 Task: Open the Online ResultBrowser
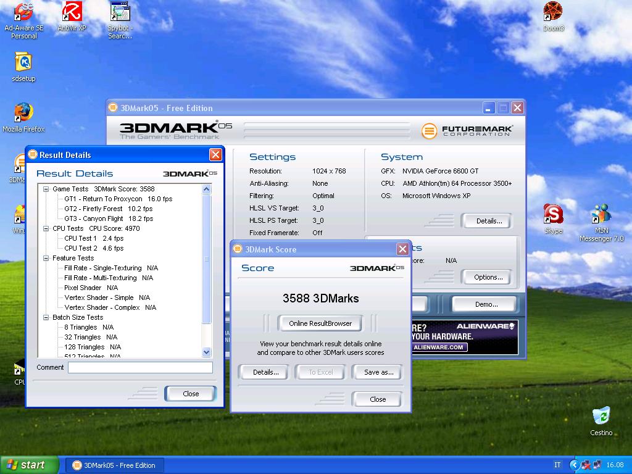pyautogui.click(x=320, y=323)
